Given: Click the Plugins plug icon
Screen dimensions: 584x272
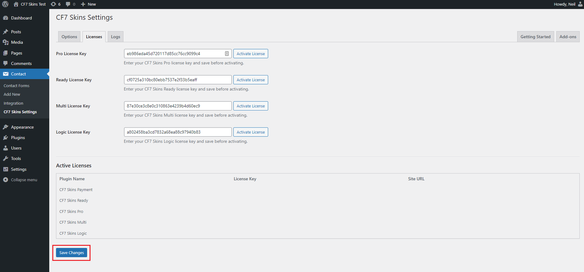Looking at the screenshot, I should coord(5,138).
